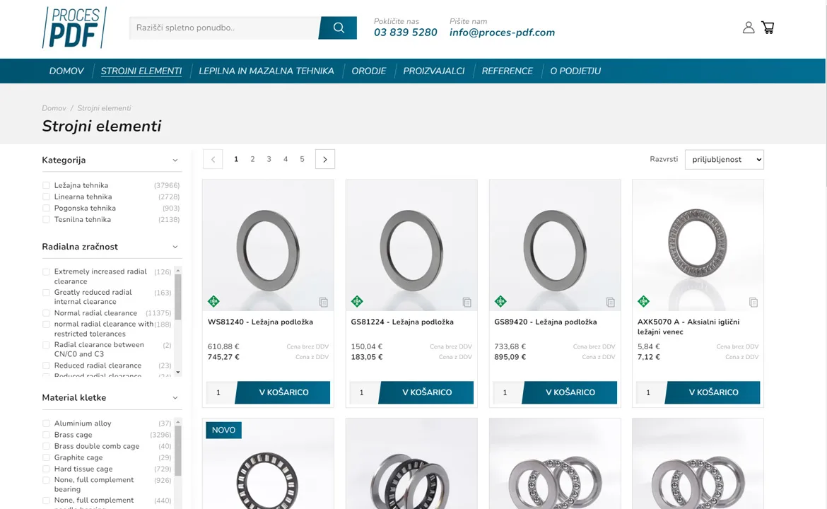Screen dimensions: 827x509
Task: Go to page 4
Action: pos(286,159)
